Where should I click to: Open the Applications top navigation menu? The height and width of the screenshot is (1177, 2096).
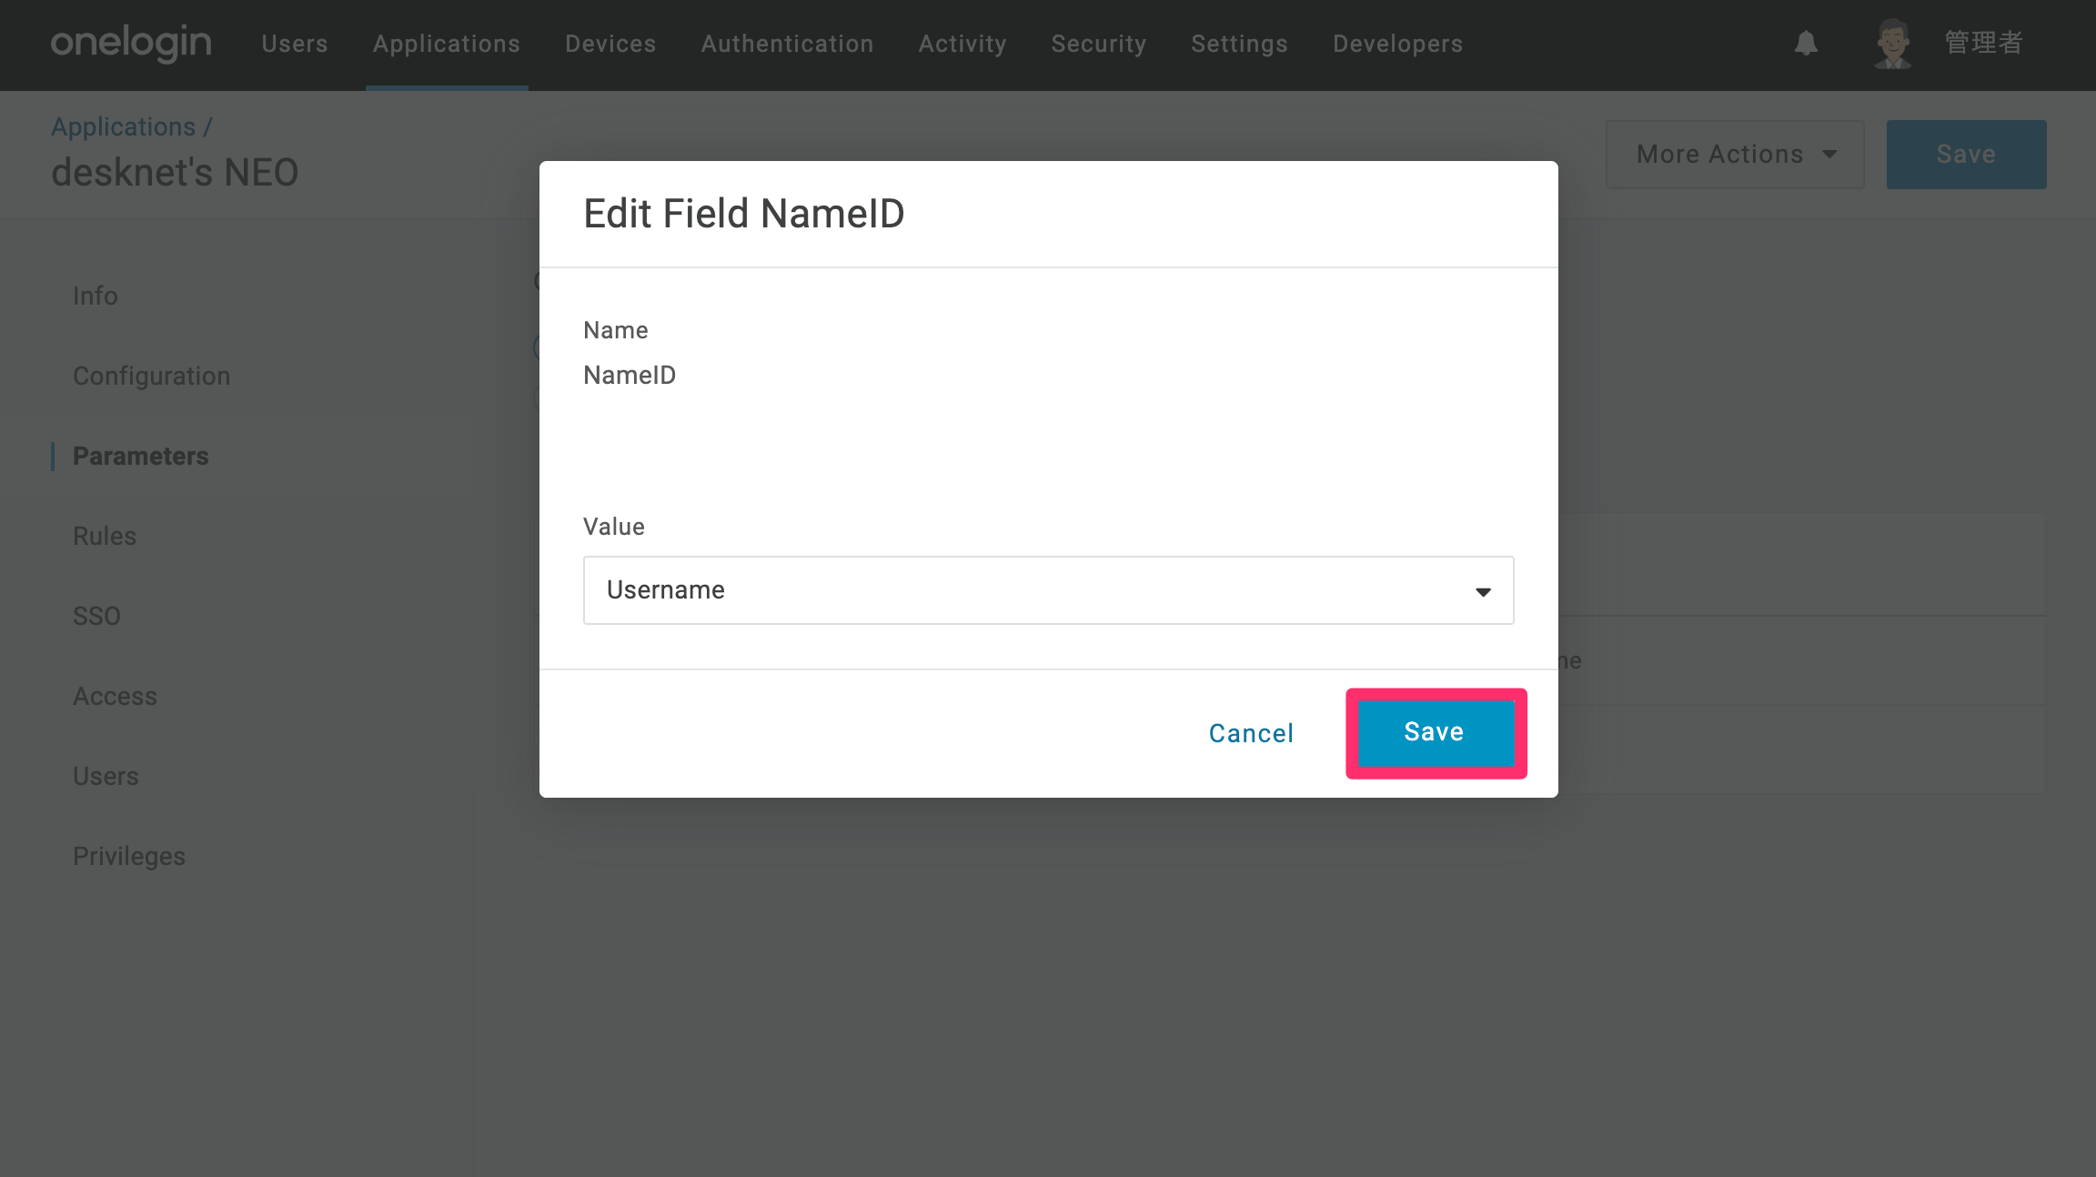tap(446, 44)
